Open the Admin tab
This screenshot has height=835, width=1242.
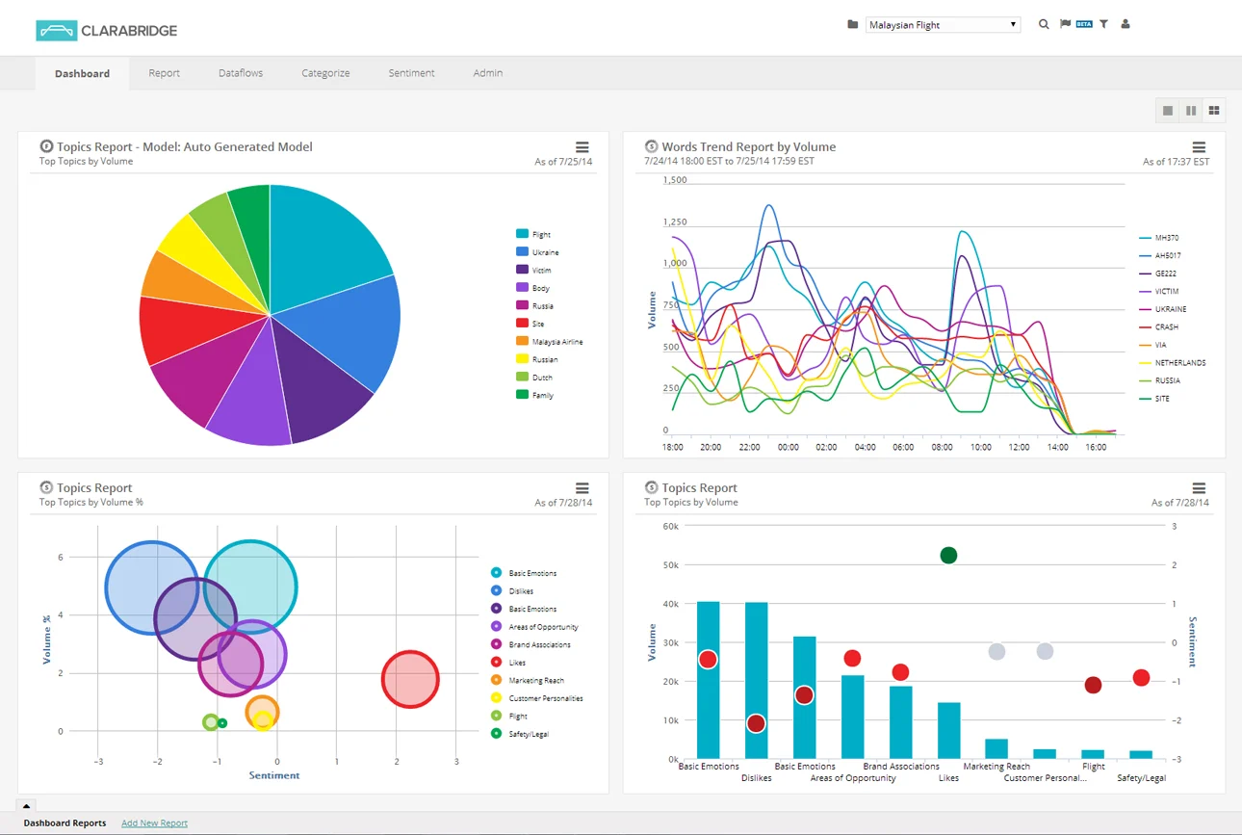(487, 72)
